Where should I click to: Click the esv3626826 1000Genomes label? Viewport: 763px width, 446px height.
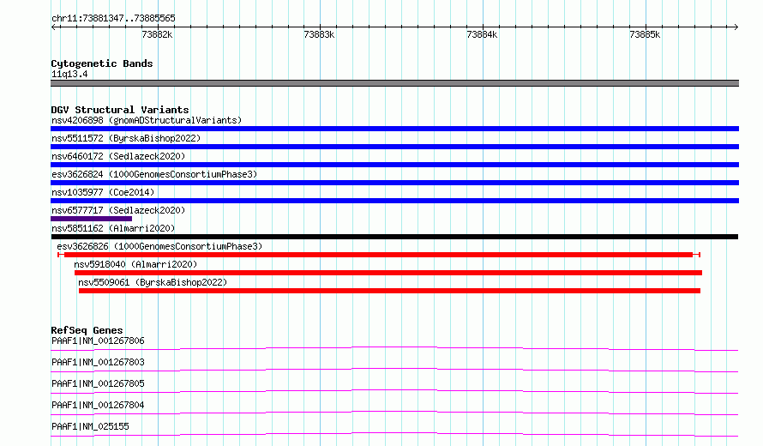(x=159, y=246)
